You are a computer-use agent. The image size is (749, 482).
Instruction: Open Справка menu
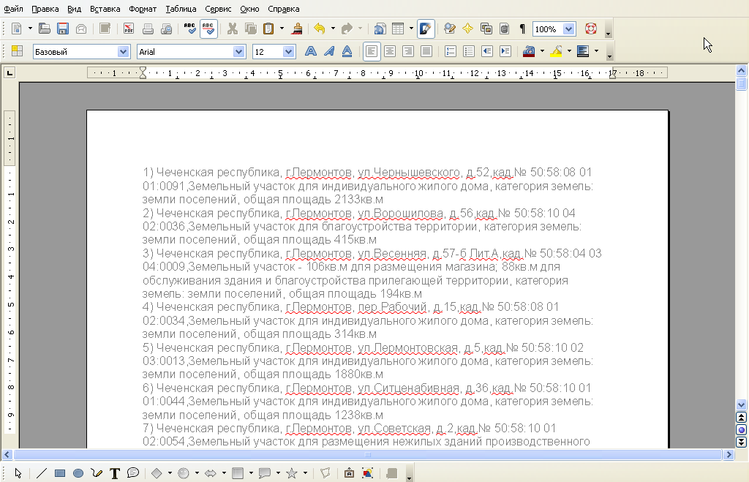[283, 9]
